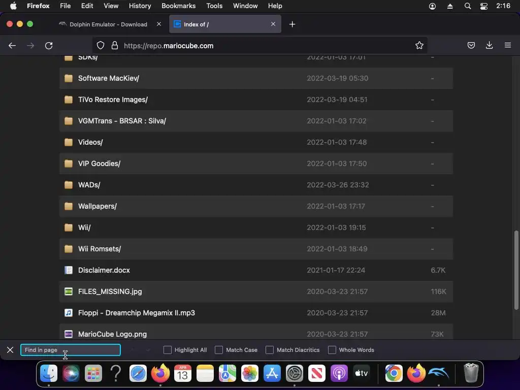Open a new tab

pos(292,24)
